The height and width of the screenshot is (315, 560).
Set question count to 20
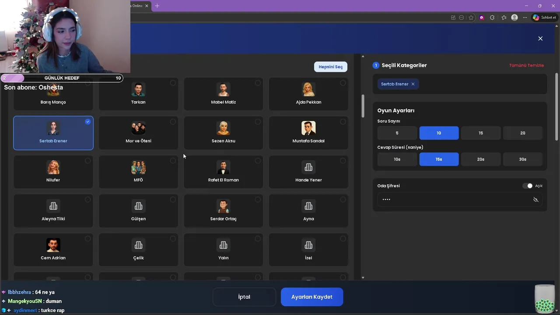[522, 133]
